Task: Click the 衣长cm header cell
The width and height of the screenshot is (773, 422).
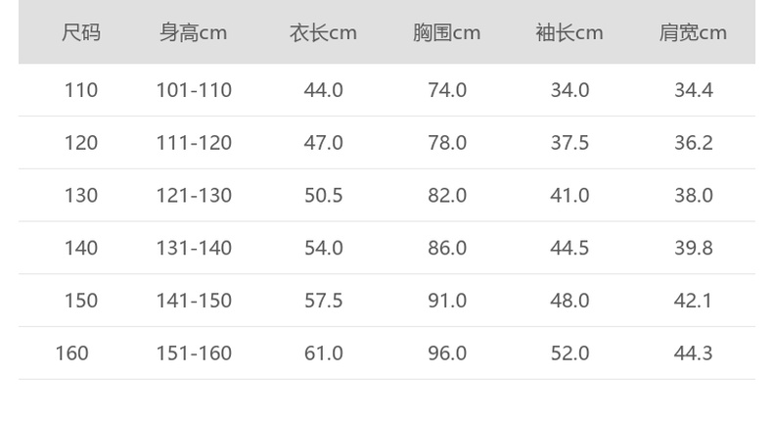Action: (x=323, y=33)
